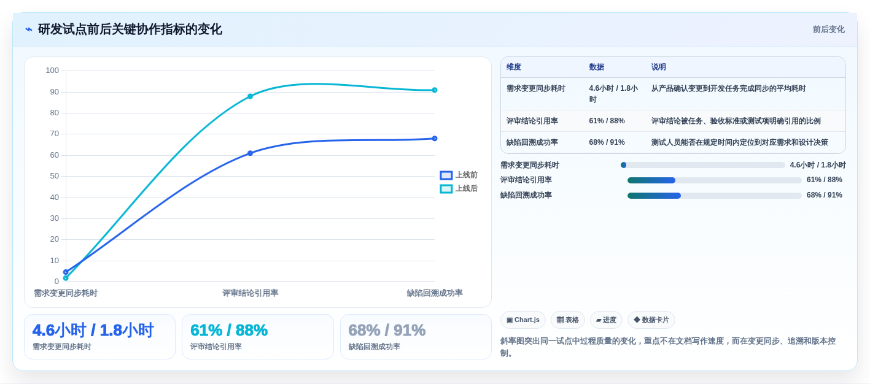
Task: Click the y-axis value 50
Action: pyautogui.click(x=55, y=176)
